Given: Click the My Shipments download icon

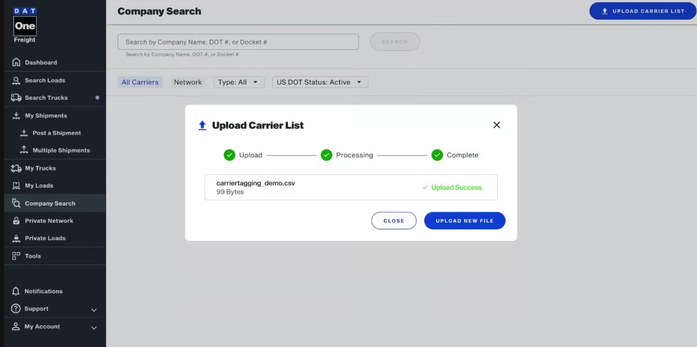Looking at the screenshot, I should coord(16,115).
